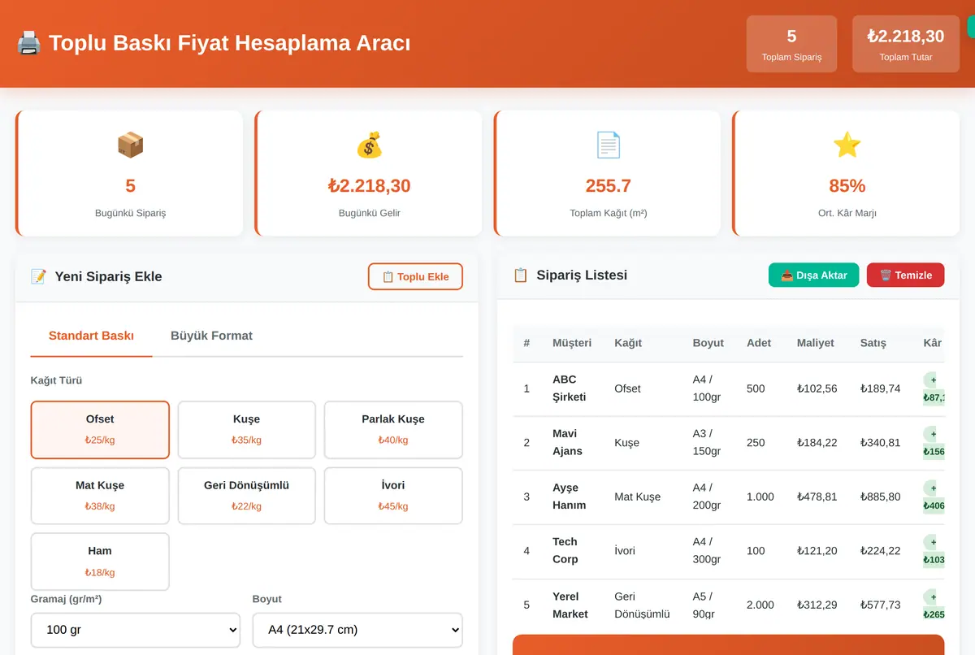This screenshot has height=655, width=975.
Task: Click the Toplu Ekle button
Action: (415, 276)
